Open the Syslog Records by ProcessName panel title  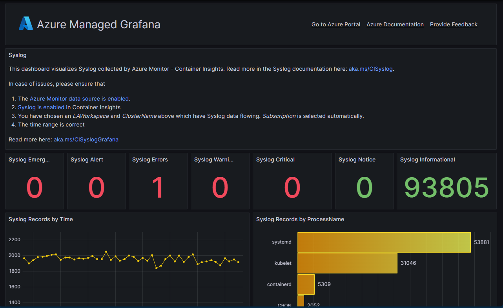point(300,219)
